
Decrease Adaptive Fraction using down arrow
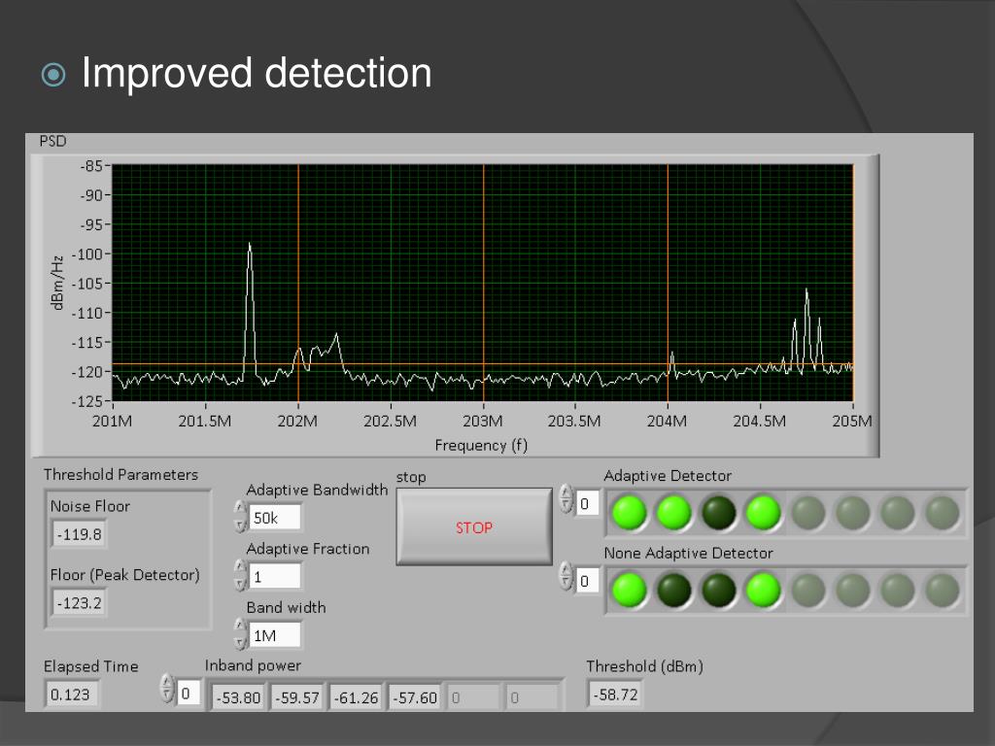tap(240, 584)
